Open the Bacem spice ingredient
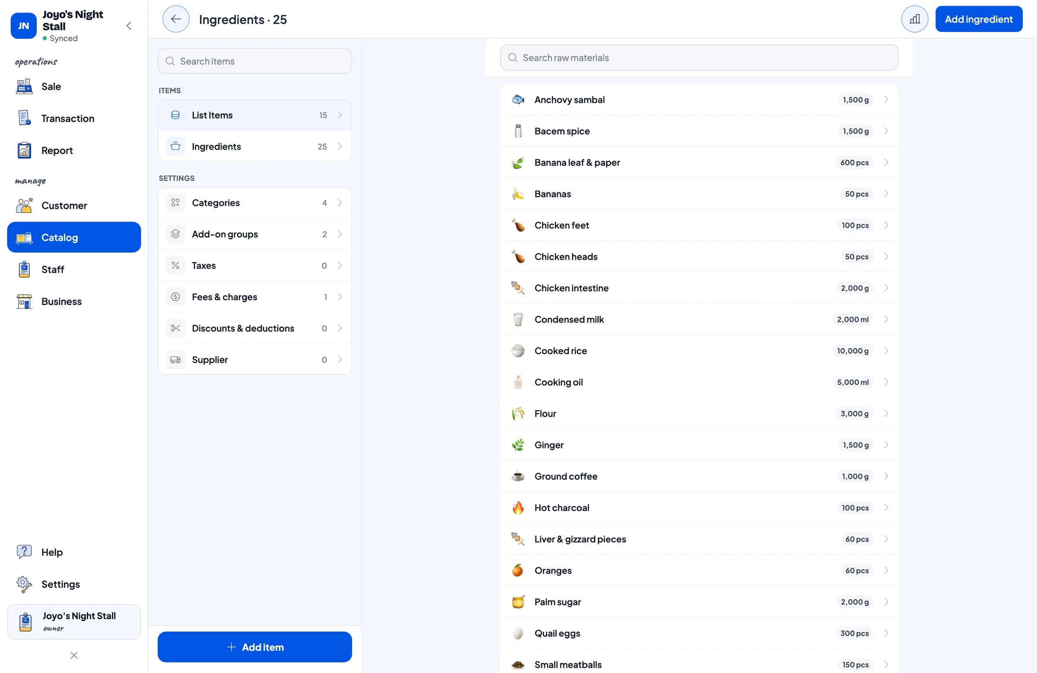 click(699, 131)
